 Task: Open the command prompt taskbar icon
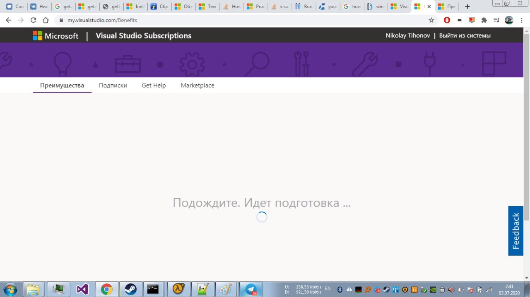tap(154, 289)
